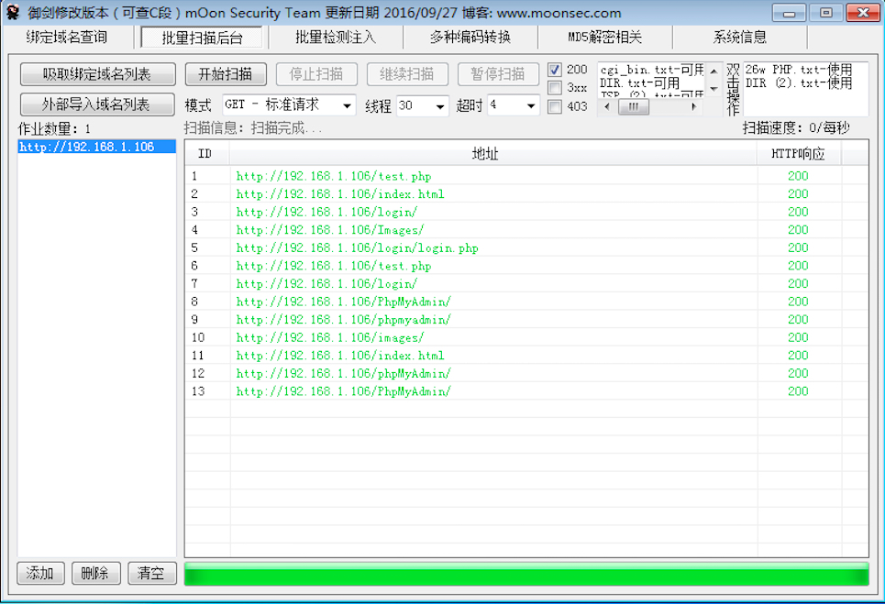Select row 11 index.html result
This screenshot has height=604, width=885.
point(526,356)
